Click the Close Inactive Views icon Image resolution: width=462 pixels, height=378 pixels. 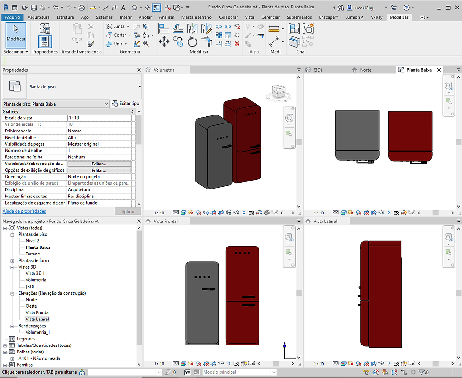tap(167, 8)
